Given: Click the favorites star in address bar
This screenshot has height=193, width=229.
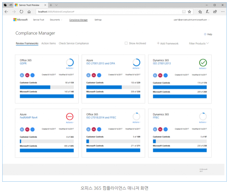Looking at the screenshot, I should click(x=189, y=12).
